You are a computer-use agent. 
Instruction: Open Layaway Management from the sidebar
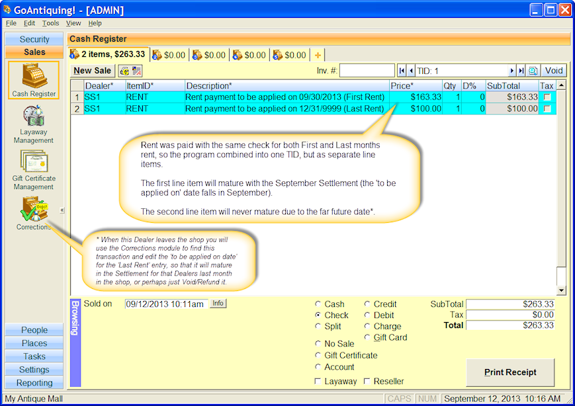point(34,124)
